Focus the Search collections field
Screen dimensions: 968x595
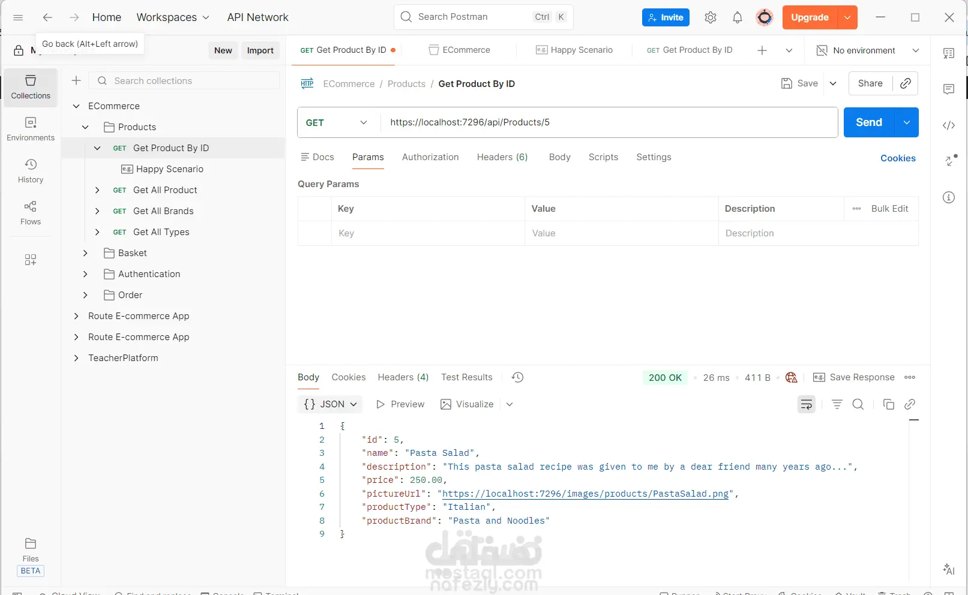click(184, 80)
